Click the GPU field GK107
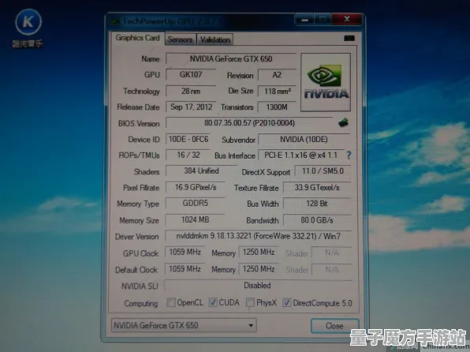 point(191,74)
